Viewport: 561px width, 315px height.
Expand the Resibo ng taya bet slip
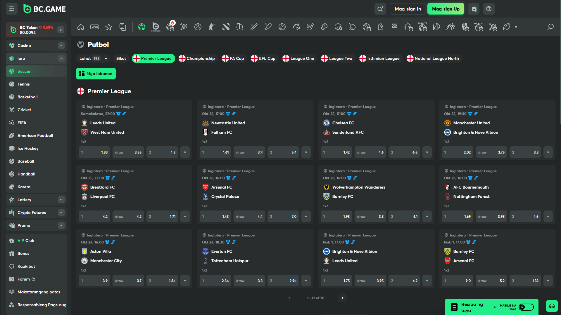[x=495, y=307]
